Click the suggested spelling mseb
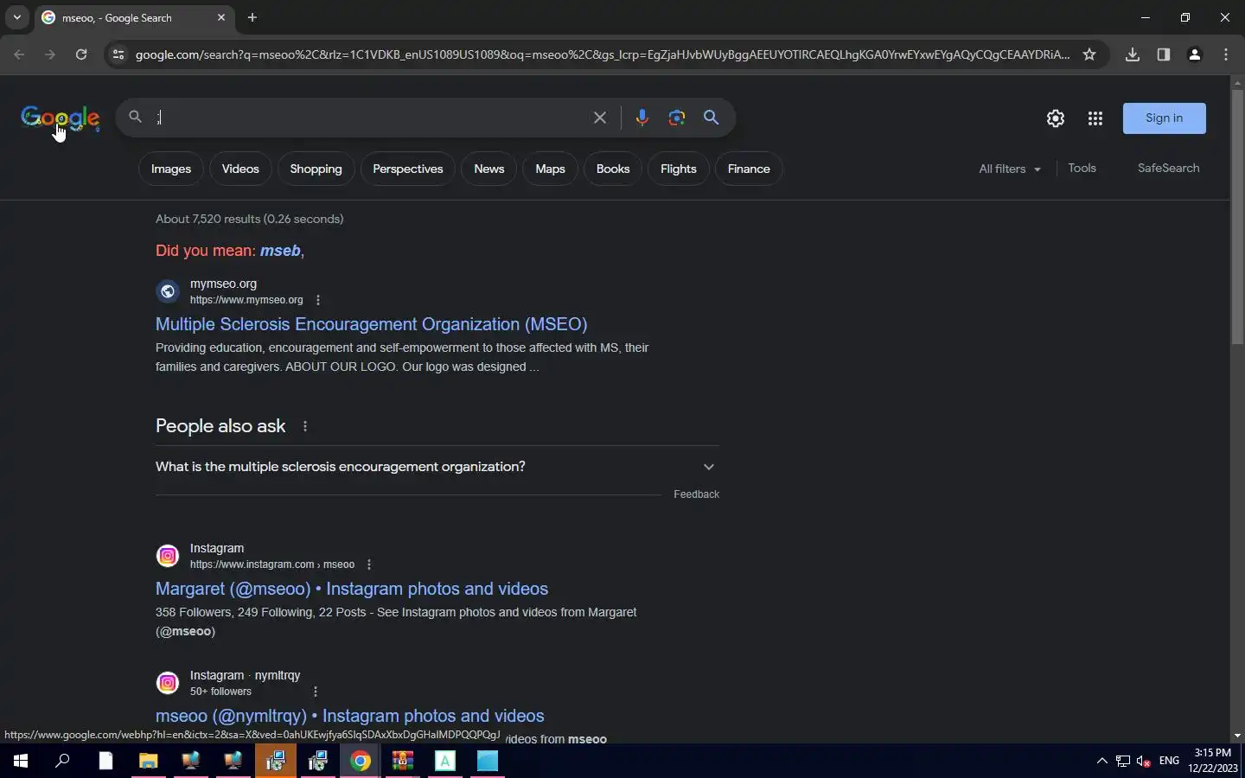 (x=280, y=251)
